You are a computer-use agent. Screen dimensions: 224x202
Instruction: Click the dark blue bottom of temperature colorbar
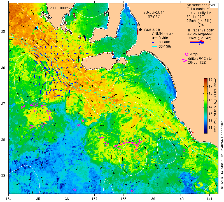[206, 132]
